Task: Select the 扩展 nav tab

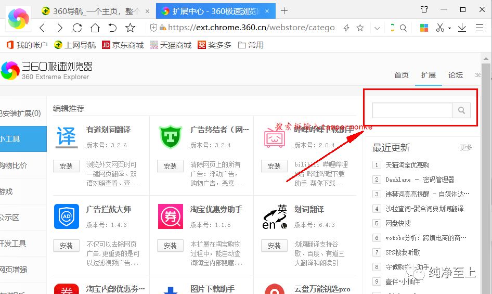Action: coord(429,75)
